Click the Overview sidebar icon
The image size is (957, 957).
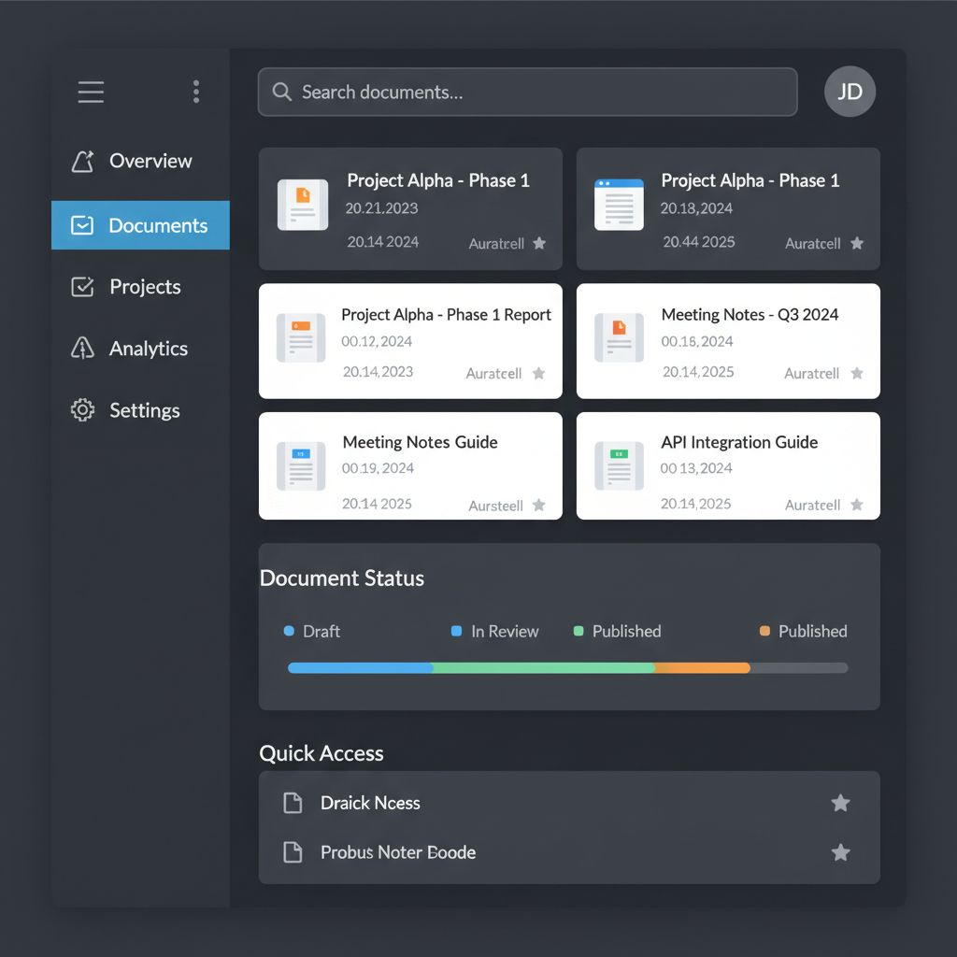pos(83,162)
